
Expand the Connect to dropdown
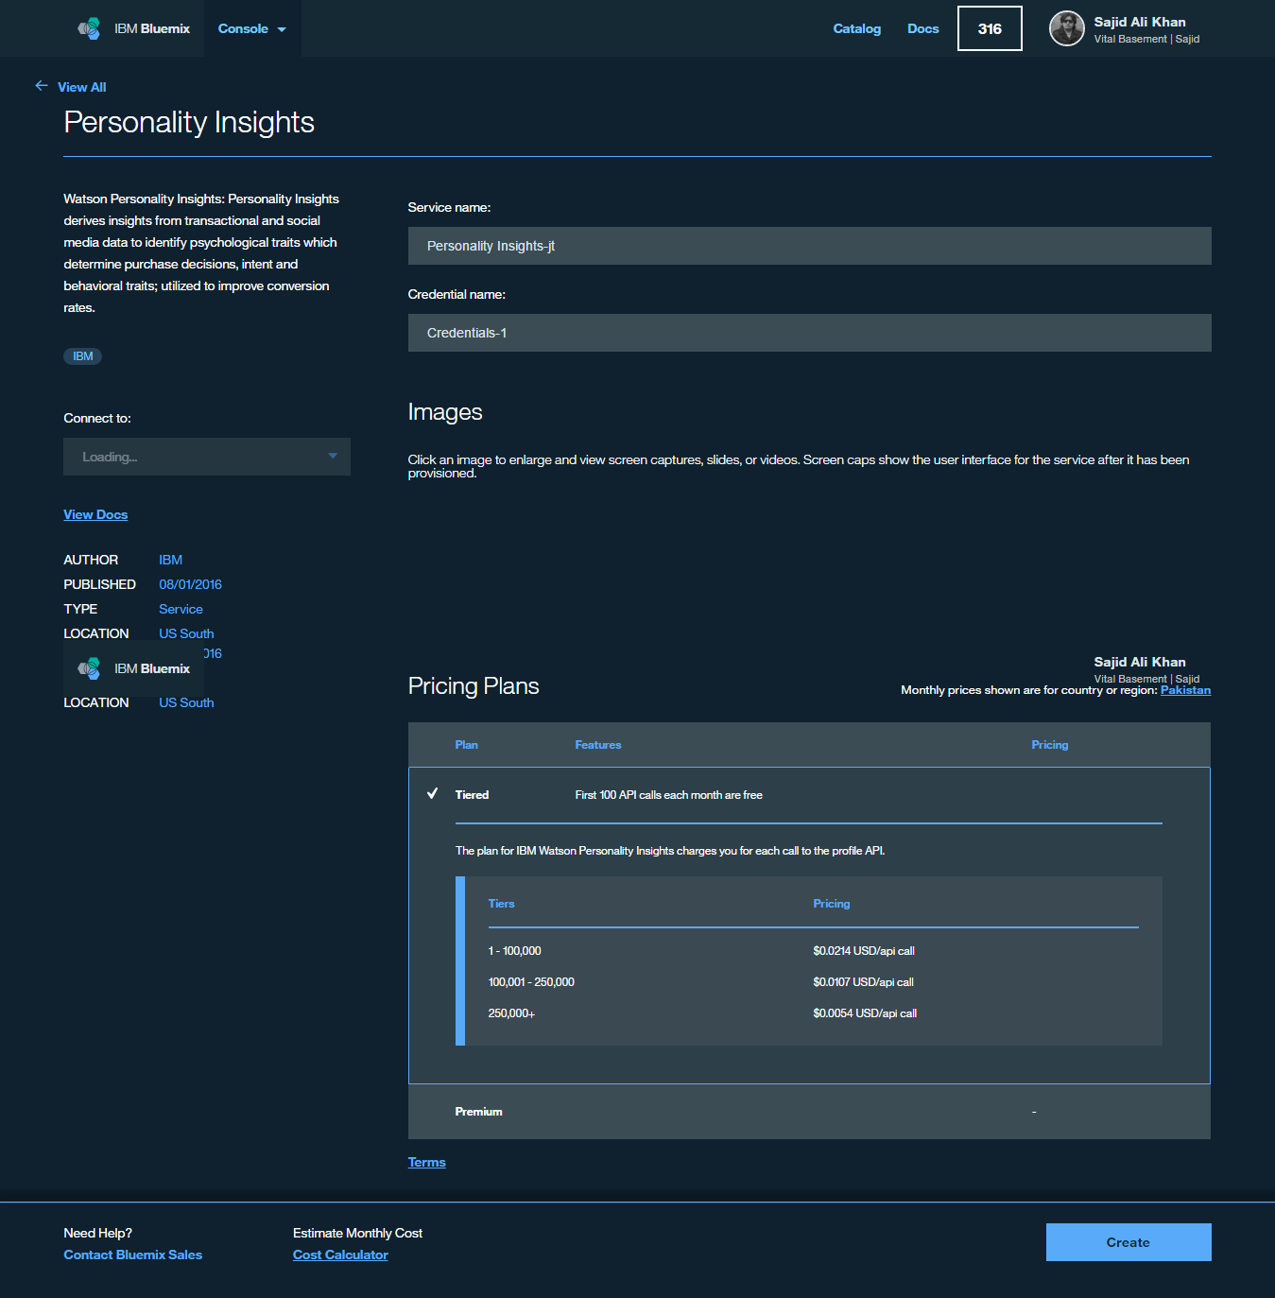pyautogui.click(x=207, y=457)
